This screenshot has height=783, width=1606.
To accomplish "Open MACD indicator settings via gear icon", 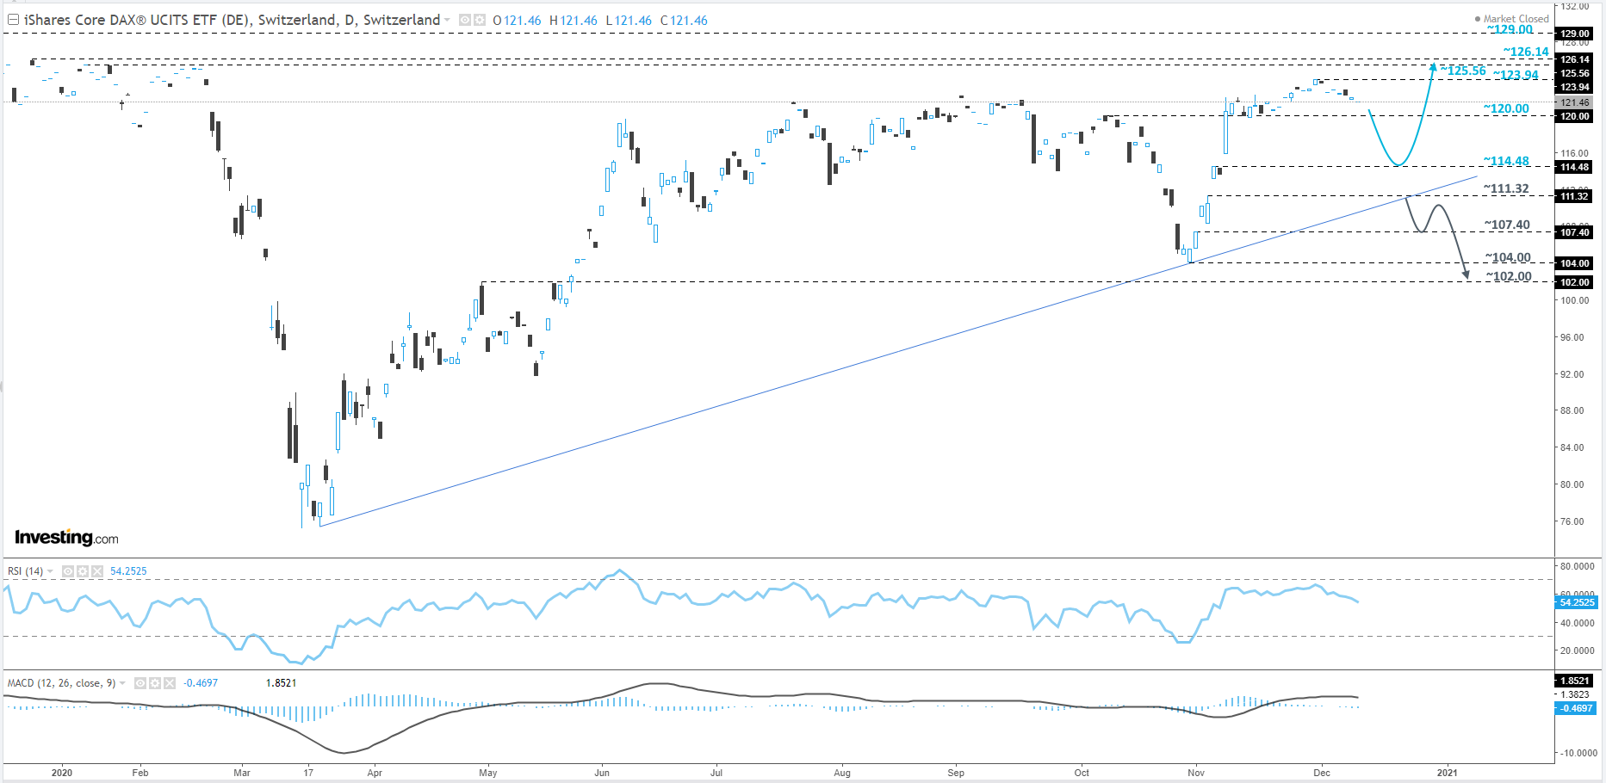I will (155, 682).
